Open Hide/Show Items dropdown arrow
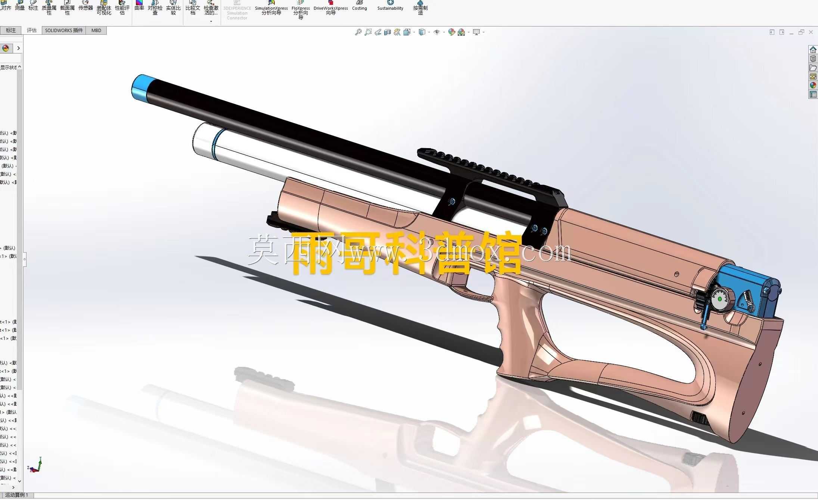The height and width of the screenshot is (500, 818). click(444, 32)
